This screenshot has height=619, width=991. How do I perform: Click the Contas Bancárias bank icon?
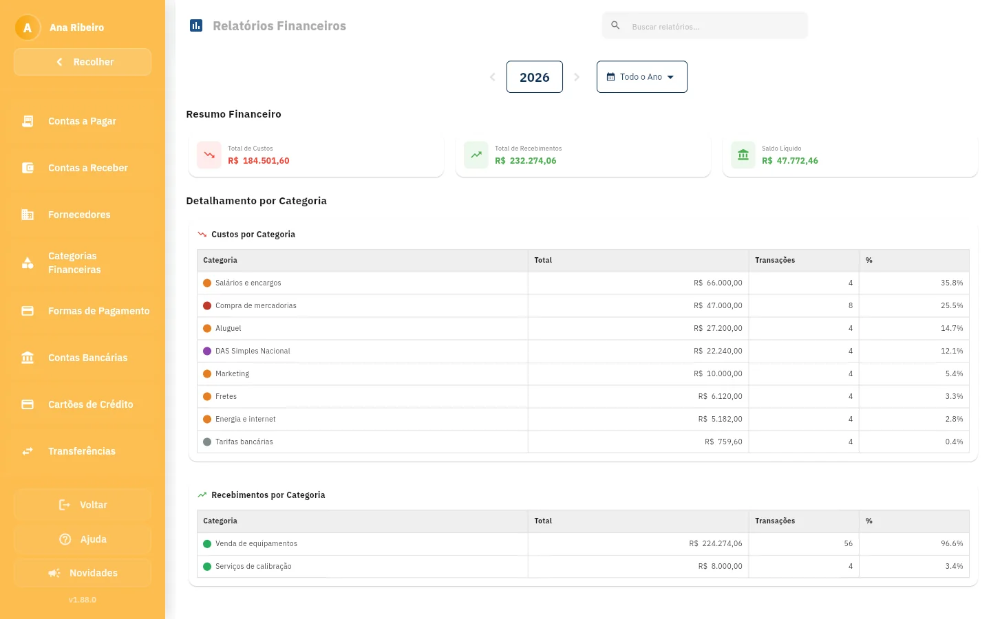pos(28,358)
